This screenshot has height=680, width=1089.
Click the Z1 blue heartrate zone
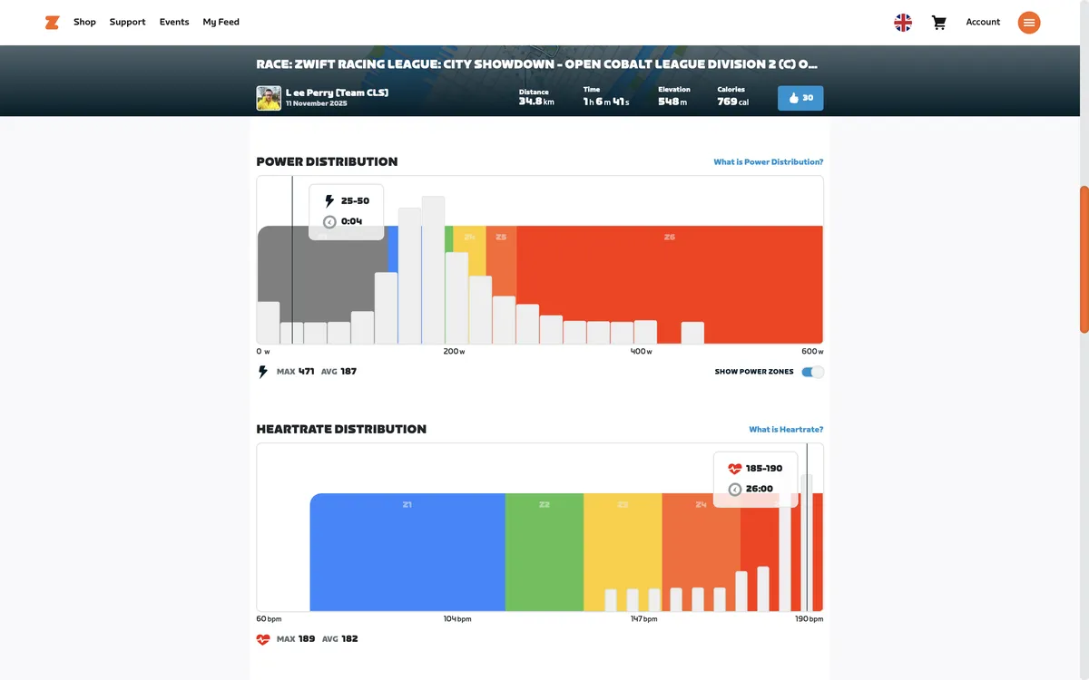coord(407,552)
